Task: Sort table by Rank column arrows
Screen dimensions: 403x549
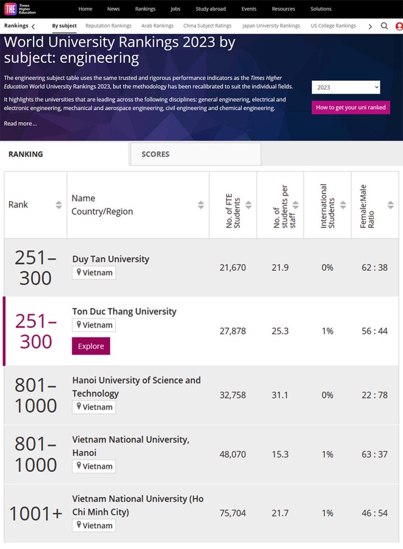Action: click(x=59, y=205)
